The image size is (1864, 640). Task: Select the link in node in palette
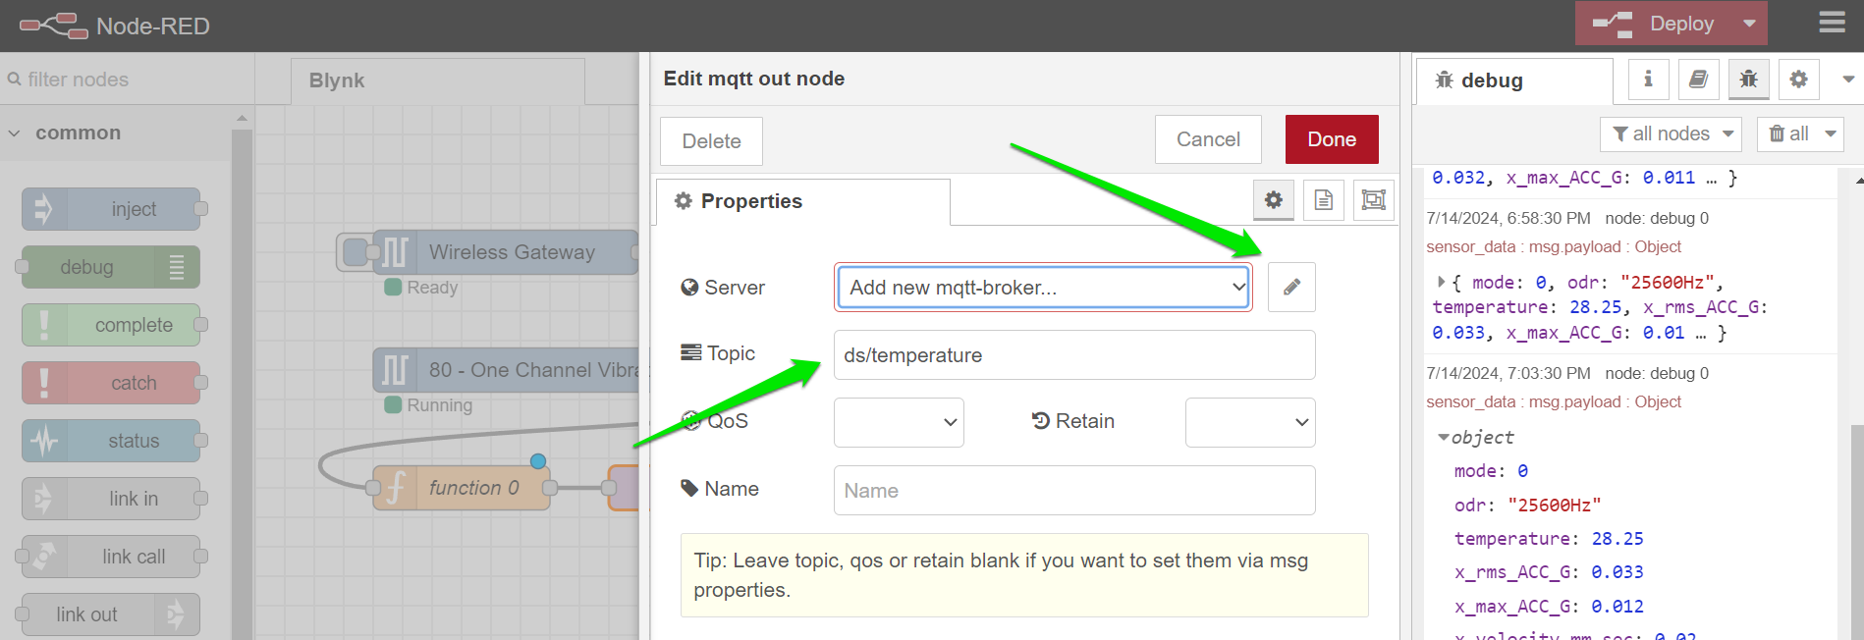[111, 499]
